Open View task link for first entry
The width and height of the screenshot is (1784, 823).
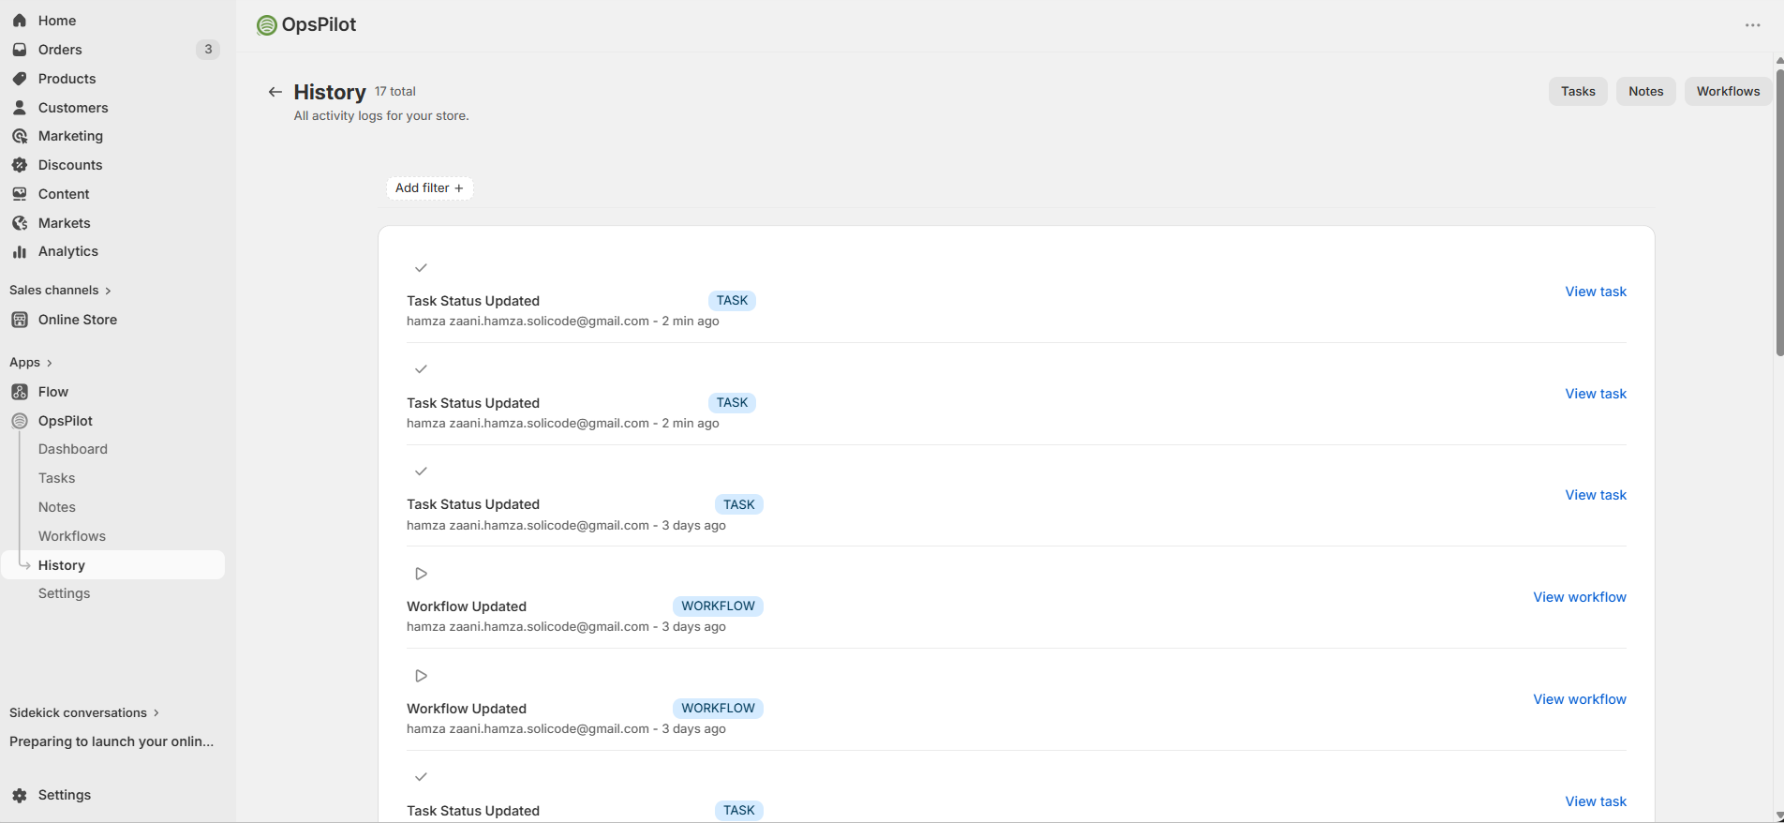(x=1596, y=292)
